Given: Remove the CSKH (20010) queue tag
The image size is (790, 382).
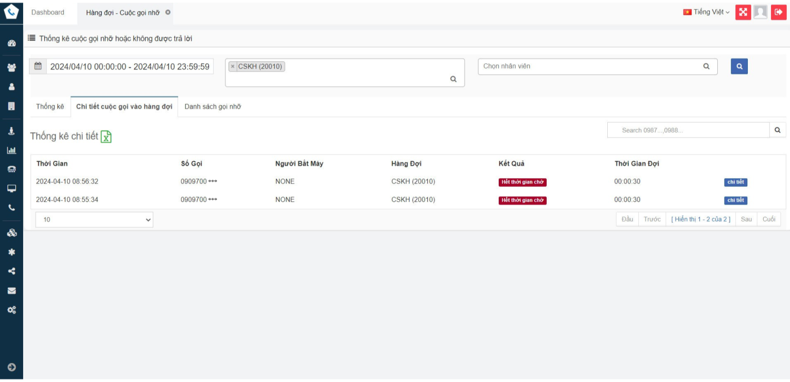Looking at the screenshot, I should tap(233, 67).
